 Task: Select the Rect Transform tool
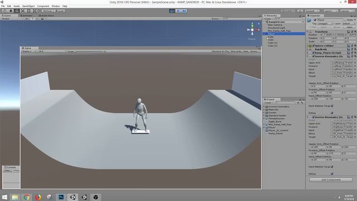coord(28,11)
